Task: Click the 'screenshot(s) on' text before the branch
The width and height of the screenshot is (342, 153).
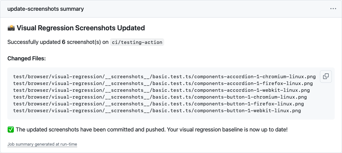Action: (x=88, y=42)
